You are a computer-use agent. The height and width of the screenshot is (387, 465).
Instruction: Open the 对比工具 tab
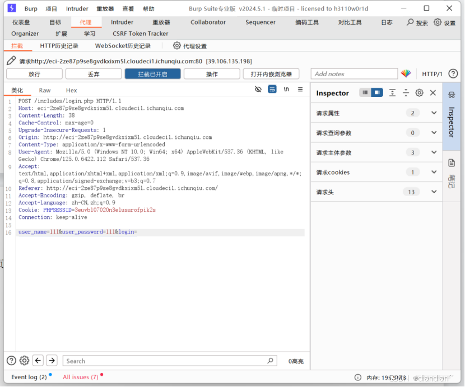[x=350, y=22]
